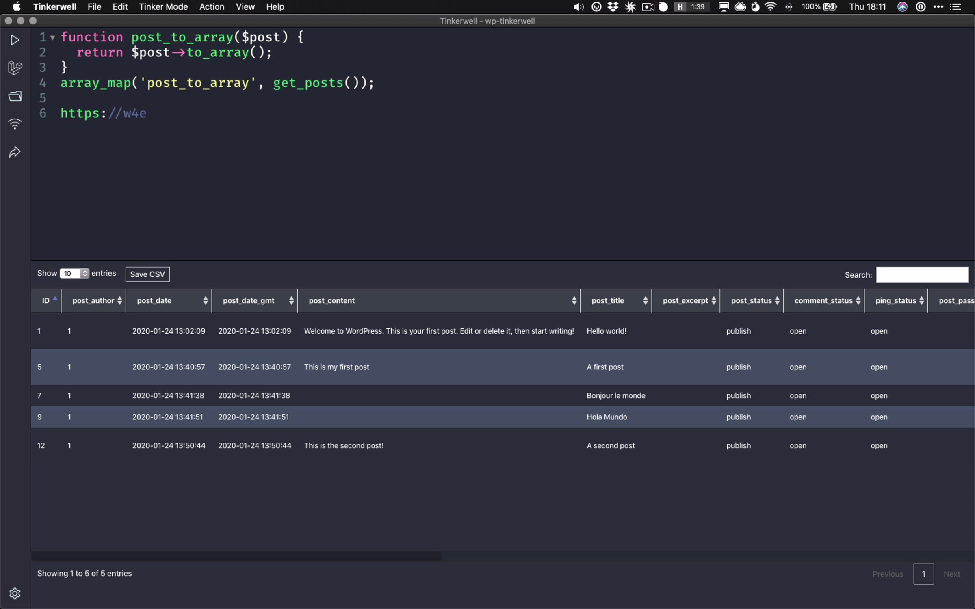The image size is (975, 609).
Task: Click the Next pagination button
Action: 952,574
